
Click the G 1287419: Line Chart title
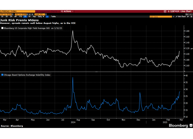pyautogui.click(x=180, y=11)
